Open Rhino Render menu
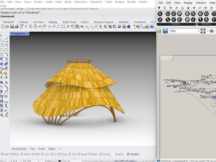The height and width of the screenshot is (162, 216). (132, 2)
